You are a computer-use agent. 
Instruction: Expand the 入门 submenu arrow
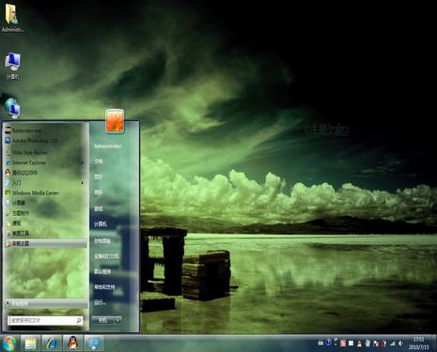click(83, 183)
